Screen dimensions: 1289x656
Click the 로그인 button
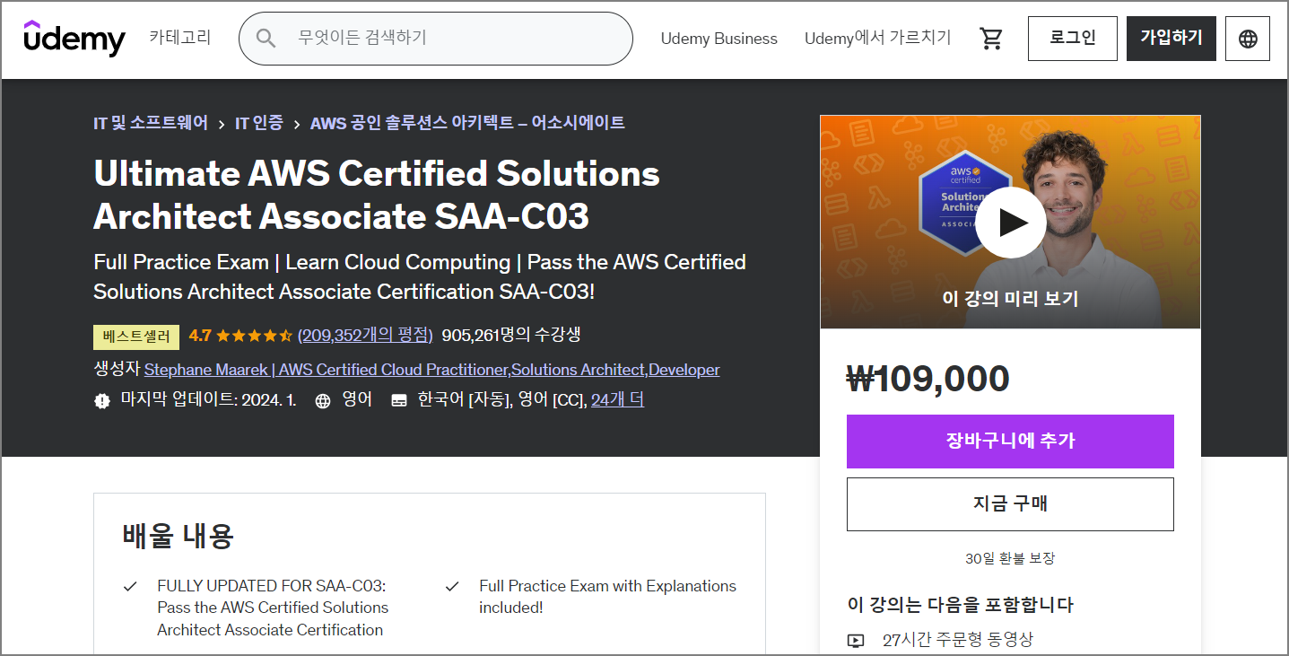pos(1073,39)
